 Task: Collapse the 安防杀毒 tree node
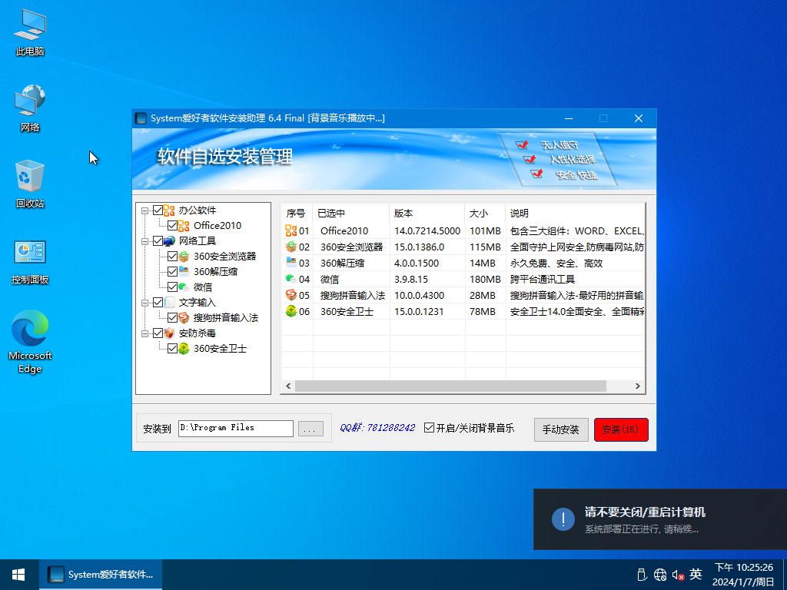(x=145, y=333)
